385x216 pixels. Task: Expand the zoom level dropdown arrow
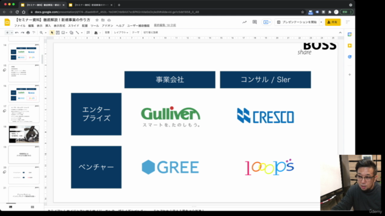click(x=46, y=32)
